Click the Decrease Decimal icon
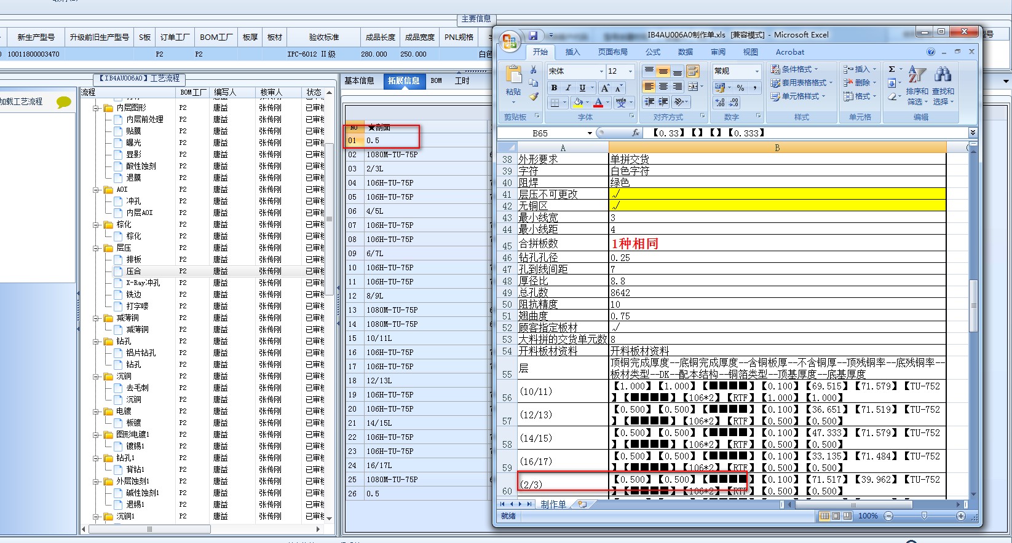Viewport: 1012px width, 543px height. 733,103
